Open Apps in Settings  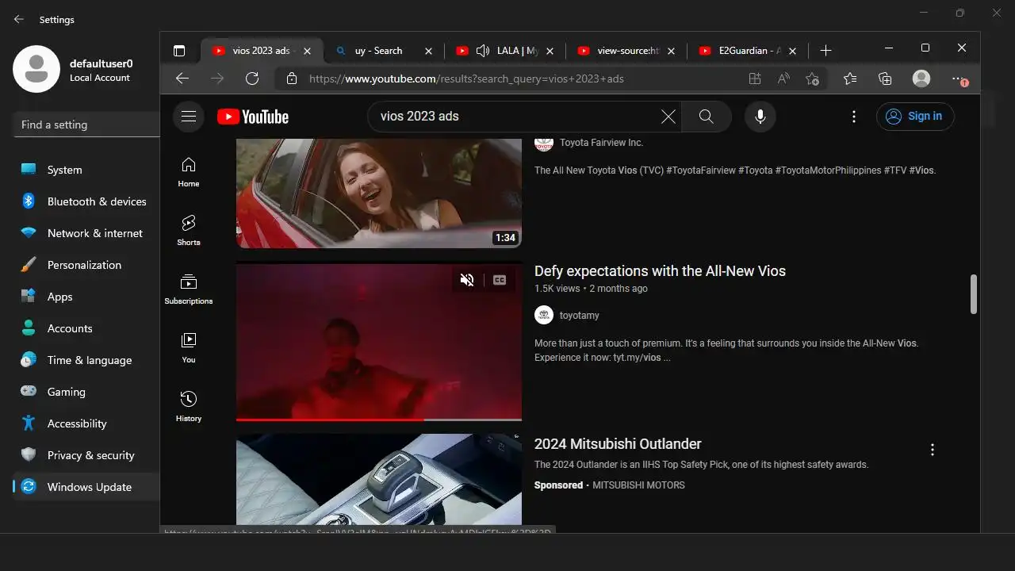tap(86, 297)
